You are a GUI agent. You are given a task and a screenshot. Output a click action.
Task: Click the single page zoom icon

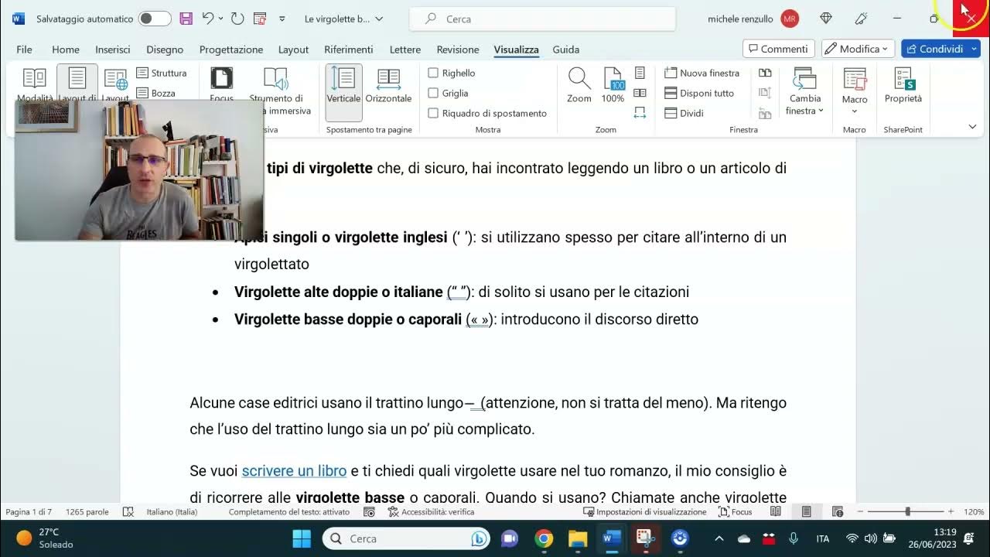(x=640, y=73)
